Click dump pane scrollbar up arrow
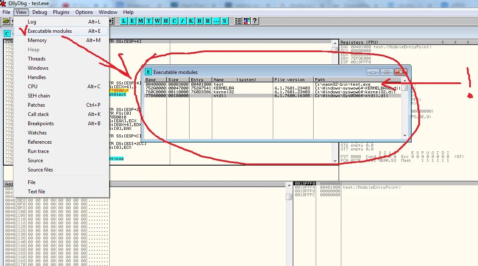Image resolution: width=478 pixels, height=266 pixels. (x=289, y=184)
